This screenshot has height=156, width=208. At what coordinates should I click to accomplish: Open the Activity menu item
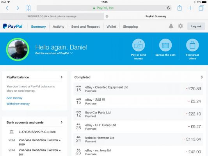tap(59, 27)
